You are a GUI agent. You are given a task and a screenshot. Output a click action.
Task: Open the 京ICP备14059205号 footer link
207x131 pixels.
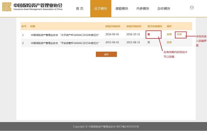(127, 127)
